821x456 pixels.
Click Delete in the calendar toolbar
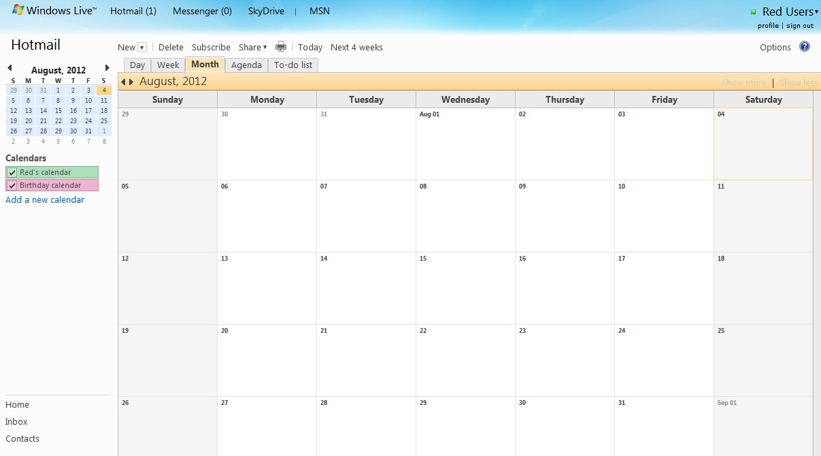[171, 48]
